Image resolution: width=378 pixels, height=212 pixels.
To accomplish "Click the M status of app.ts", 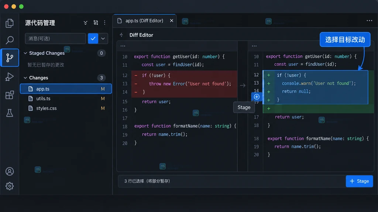I will point(103,89).
